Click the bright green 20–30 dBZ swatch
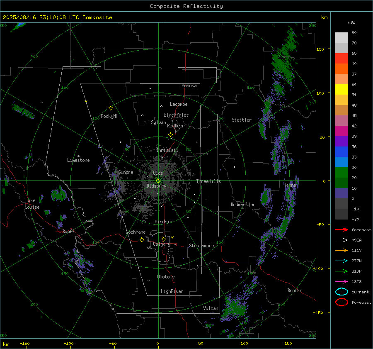This screenshot has height=349, width=373. 342,173
